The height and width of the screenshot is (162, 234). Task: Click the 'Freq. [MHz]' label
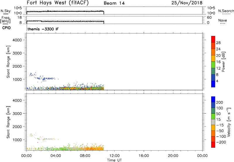[x=5, y=20]
